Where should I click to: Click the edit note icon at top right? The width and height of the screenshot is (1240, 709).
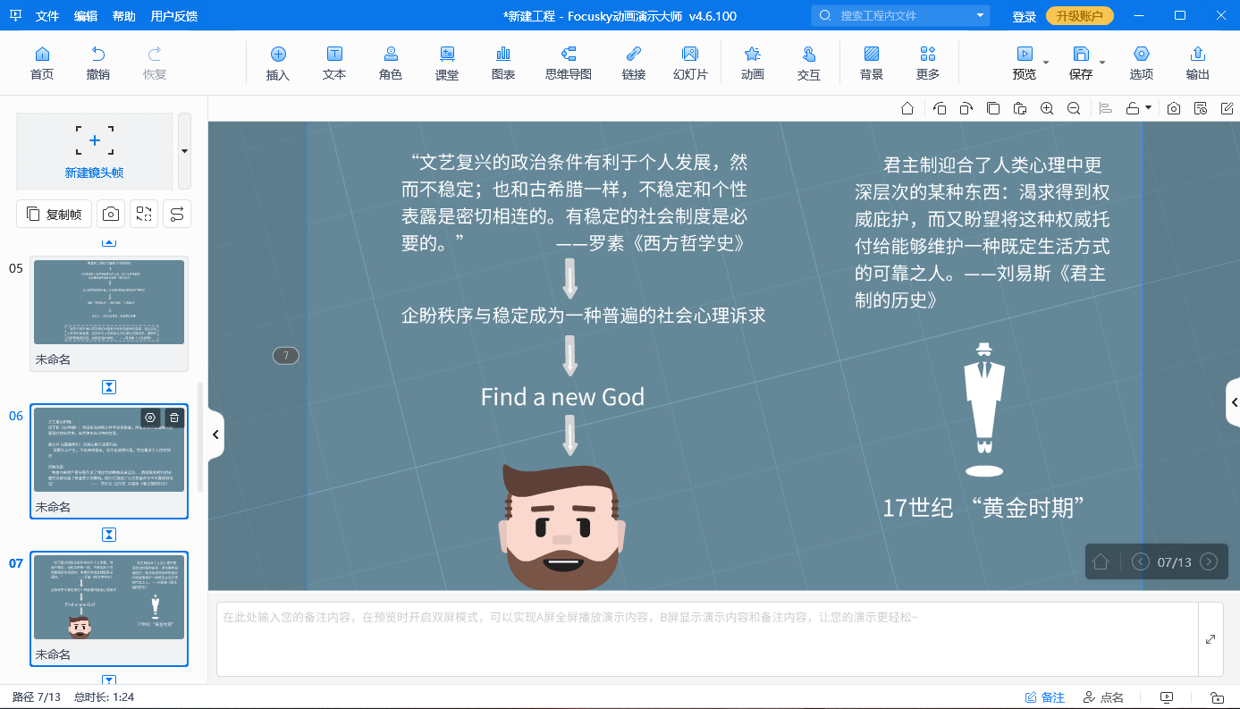[1227, 108]
